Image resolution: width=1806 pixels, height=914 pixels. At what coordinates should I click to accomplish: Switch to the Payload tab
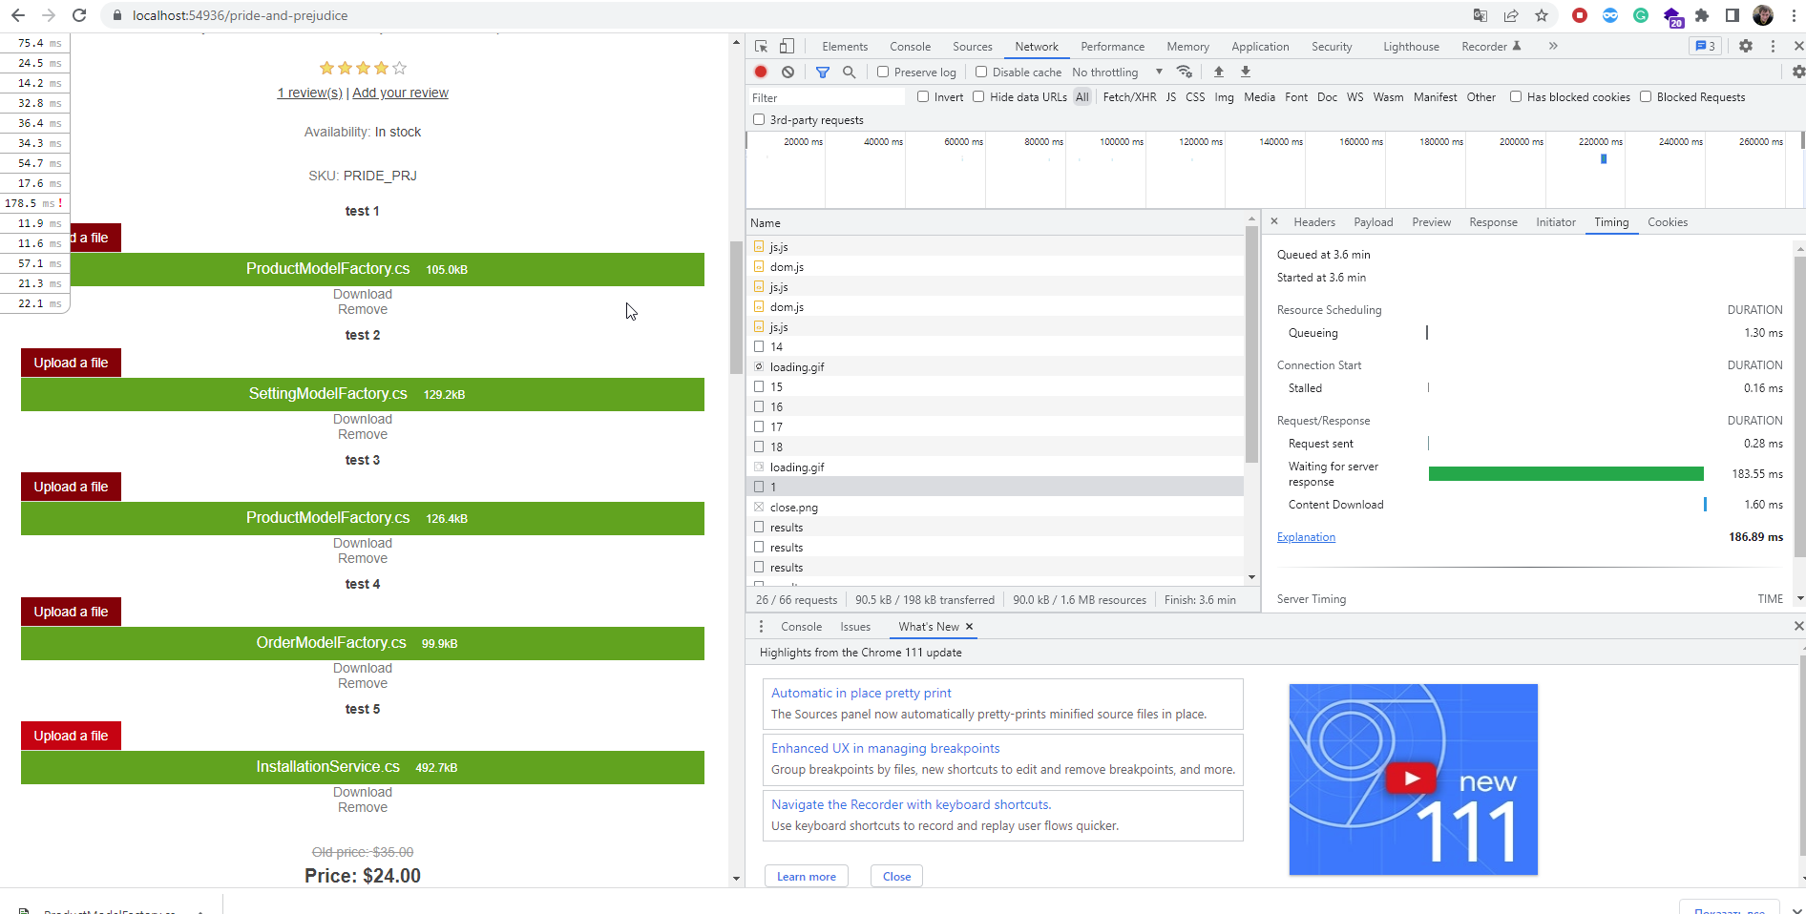click(x=1373, y=222)
